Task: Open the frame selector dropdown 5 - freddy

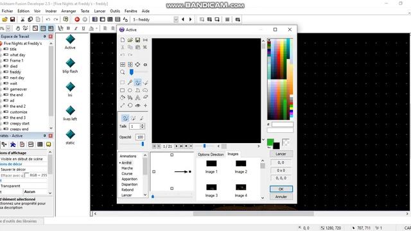Action: click(176, 19)
